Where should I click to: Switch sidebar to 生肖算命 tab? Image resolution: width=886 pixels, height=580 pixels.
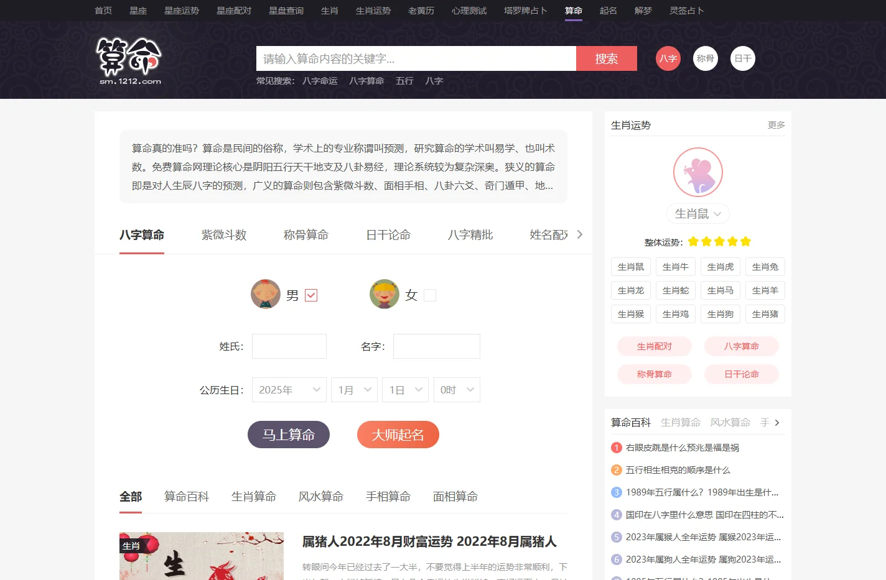point(681,423)
